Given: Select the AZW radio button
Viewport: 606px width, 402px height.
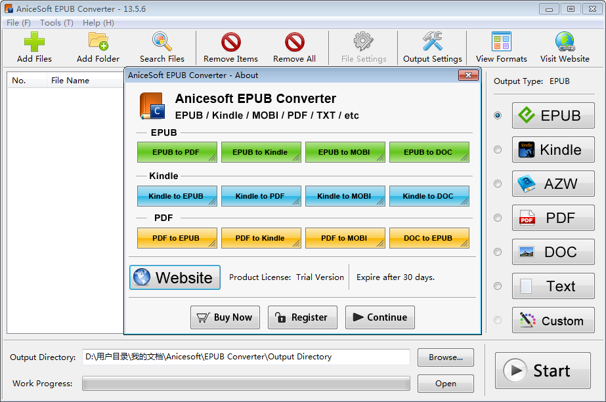Looking at the screenshot, I should point(498,184).
